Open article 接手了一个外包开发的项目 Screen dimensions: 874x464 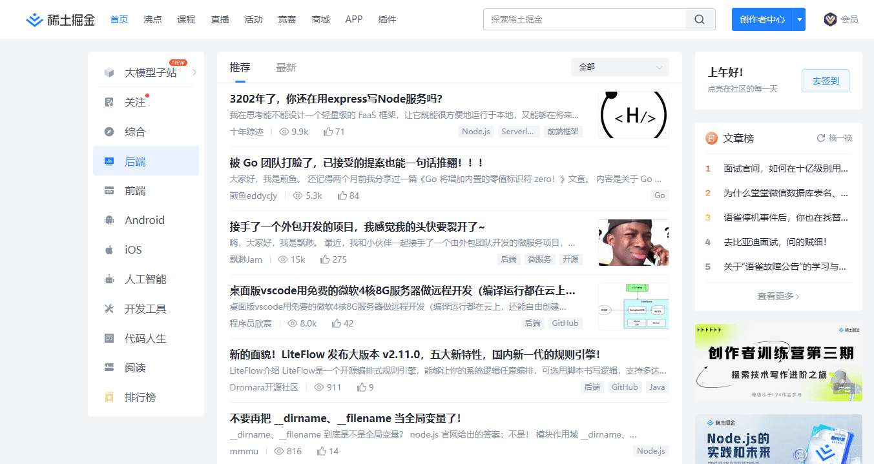pos(357,227)
